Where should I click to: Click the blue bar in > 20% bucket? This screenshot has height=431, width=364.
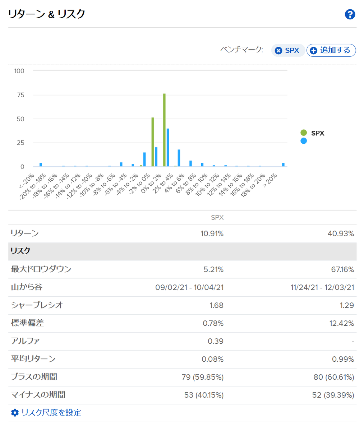283,165
